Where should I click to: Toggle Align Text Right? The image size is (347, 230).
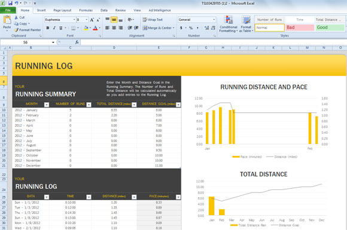(121, 28)
